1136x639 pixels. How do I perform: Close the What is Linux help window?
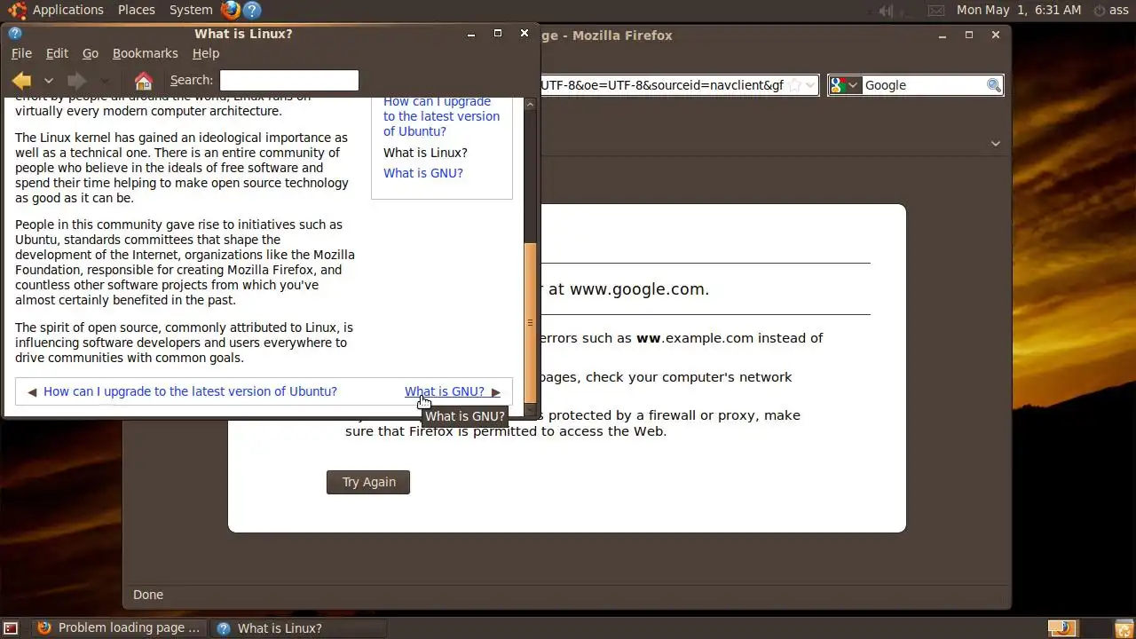click(x=525, y=33)
